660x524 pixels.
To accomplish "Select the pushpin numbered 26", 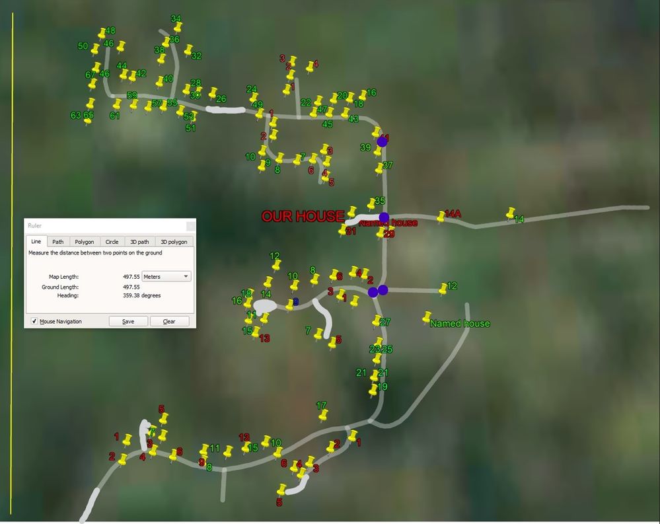I will 213,93.
